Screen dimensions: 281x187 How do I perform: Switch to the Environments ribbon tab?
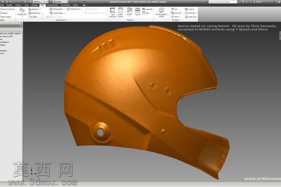(53, 5)
